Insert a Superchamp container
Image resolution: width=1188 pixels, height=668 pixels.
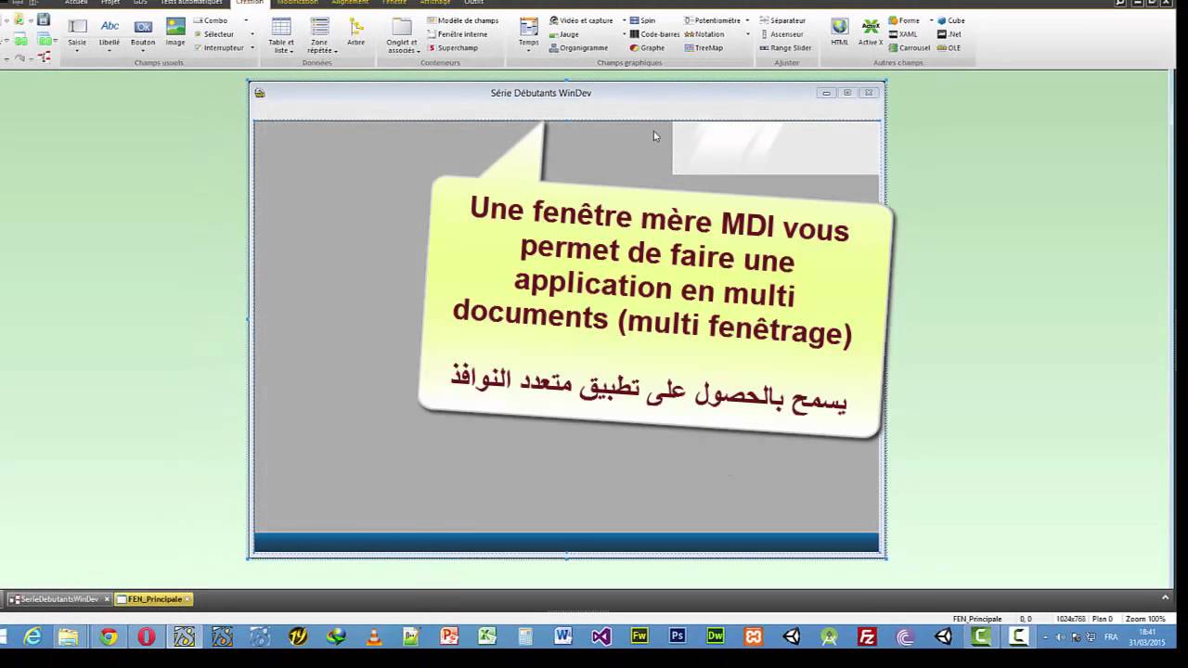click(453, 47)
